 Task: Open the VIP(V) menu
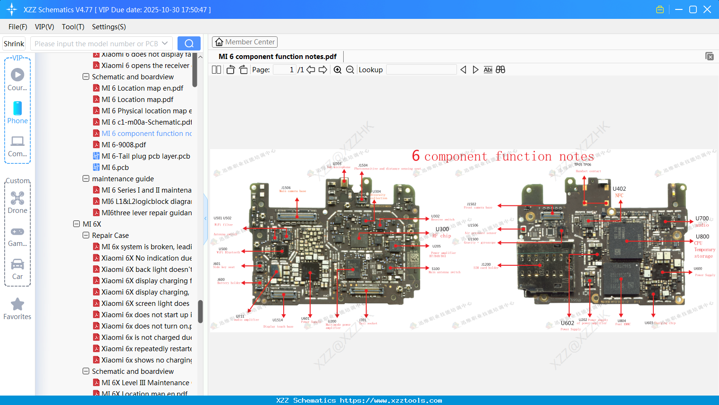click(x=44, y=27)
